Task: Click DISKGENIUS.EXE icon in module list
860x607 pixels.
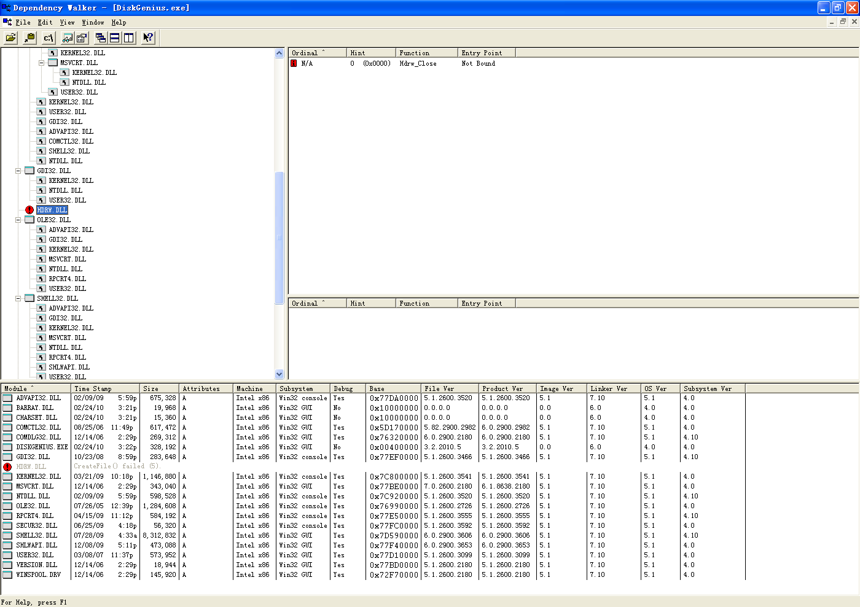Action: (7, 447)
